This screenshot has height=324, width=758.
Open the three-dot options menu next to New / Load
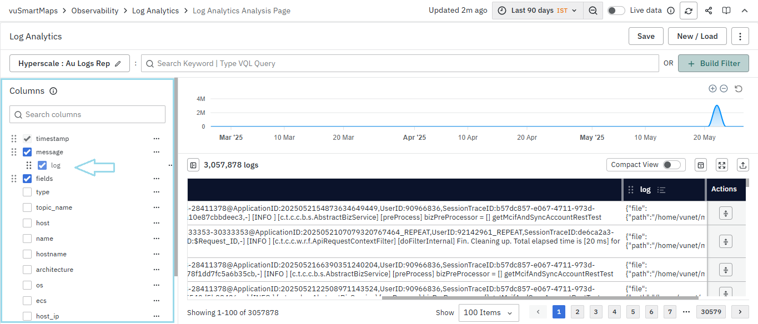click(740, 37)
